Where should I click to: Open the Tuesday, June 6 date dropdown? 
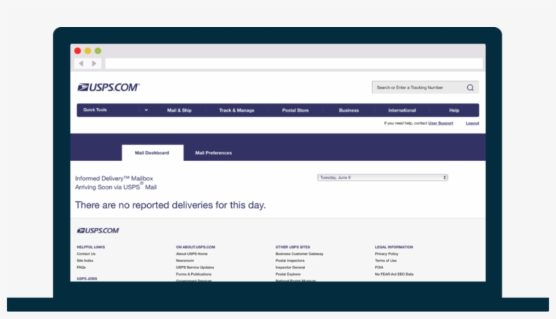tap(382, 177)
